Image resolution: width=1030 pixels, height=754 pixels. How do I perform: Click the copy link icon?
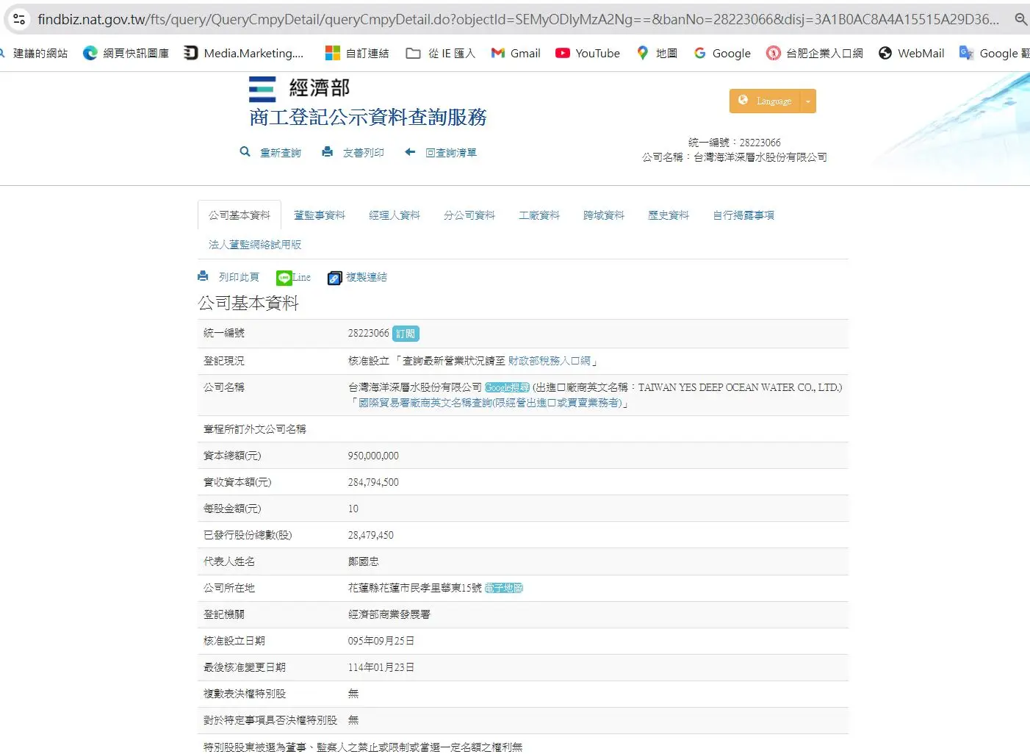click(x=334, y=278)
